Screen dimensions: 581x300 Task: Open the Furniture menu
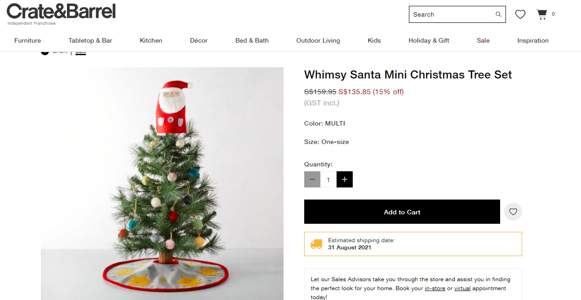pyautogui.click(x=27, y=40)
